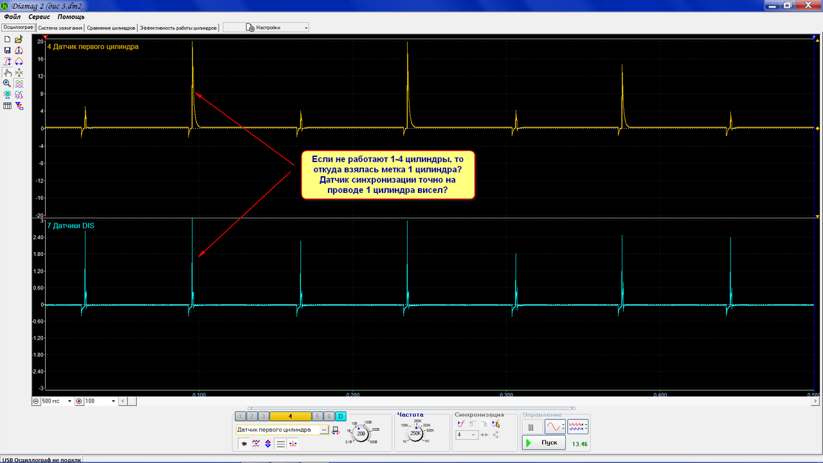Viewport: 823px width, 463px height.
Task: Click the 20В voltage range knob
Action: click(361, 433)
